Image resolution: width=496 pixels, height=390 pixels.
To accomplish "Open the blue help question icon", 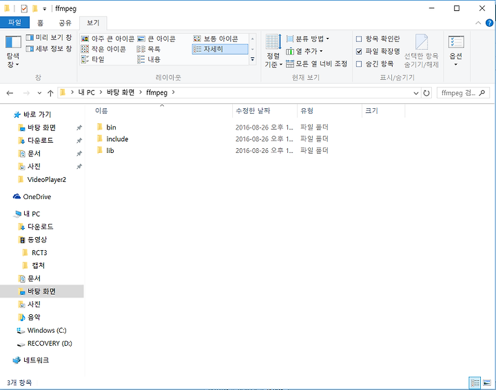I will (489, 23).
